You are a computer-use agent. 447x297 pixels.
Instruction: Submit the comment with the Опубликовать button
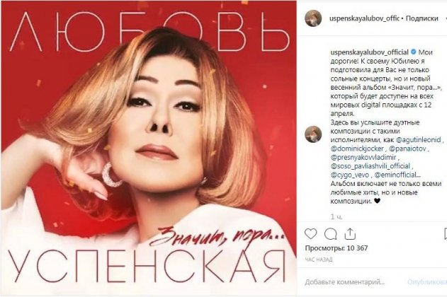[x=427, y=282]
